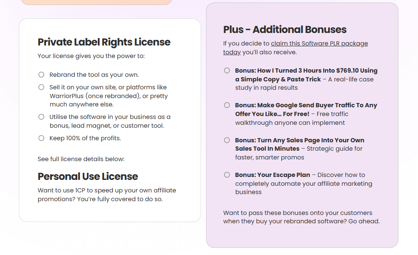Click text 'Your license gives you the power to:'
The width and height of the screenshot is (418, 255).
click(x=91, y=56)
